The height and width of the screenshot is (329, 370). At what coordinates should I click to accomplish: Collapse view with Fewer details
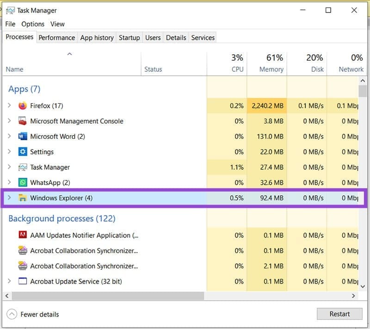[33, 314]
